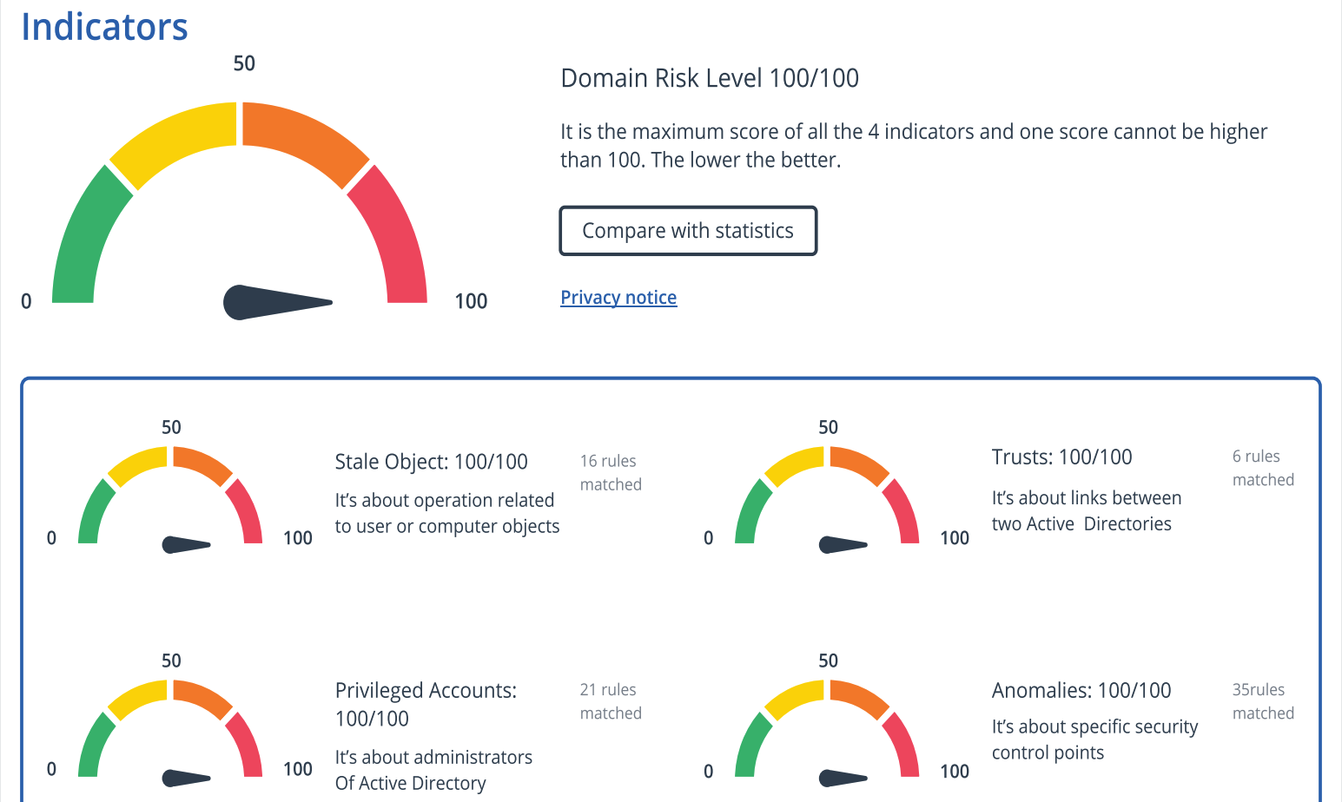Click the 21 rules matched label

click(x=611, y=701)
